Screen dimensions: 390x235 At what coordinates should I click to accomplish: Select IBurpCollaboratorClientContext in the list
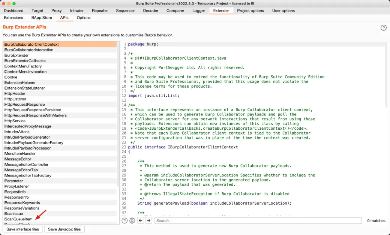(x=60, y=44)
